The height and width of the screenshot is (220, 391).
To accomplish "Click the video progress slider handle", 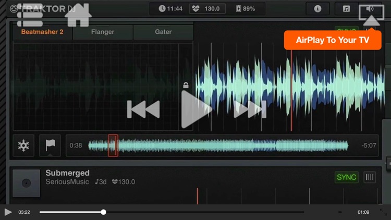I will coord(104,212).
